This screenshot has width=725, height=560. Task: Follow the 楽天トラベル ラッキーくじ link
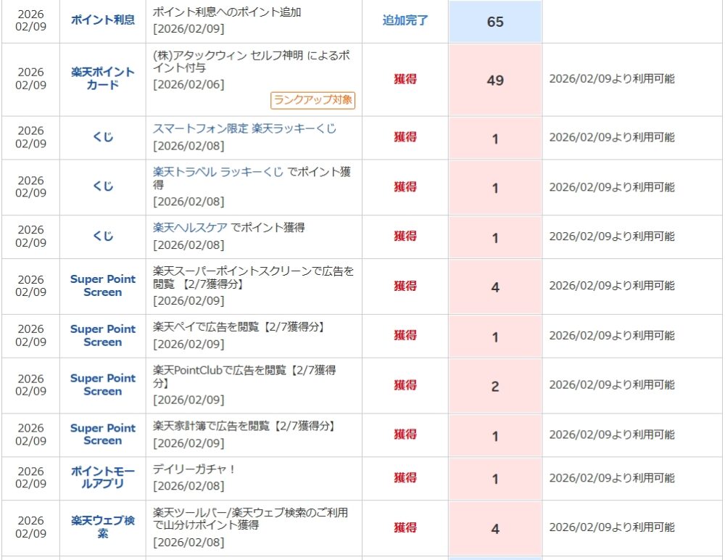tap(218, 172)
